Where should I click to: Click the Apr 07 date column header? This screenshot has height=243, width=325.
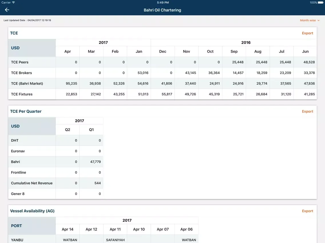(x=163, y=229)
